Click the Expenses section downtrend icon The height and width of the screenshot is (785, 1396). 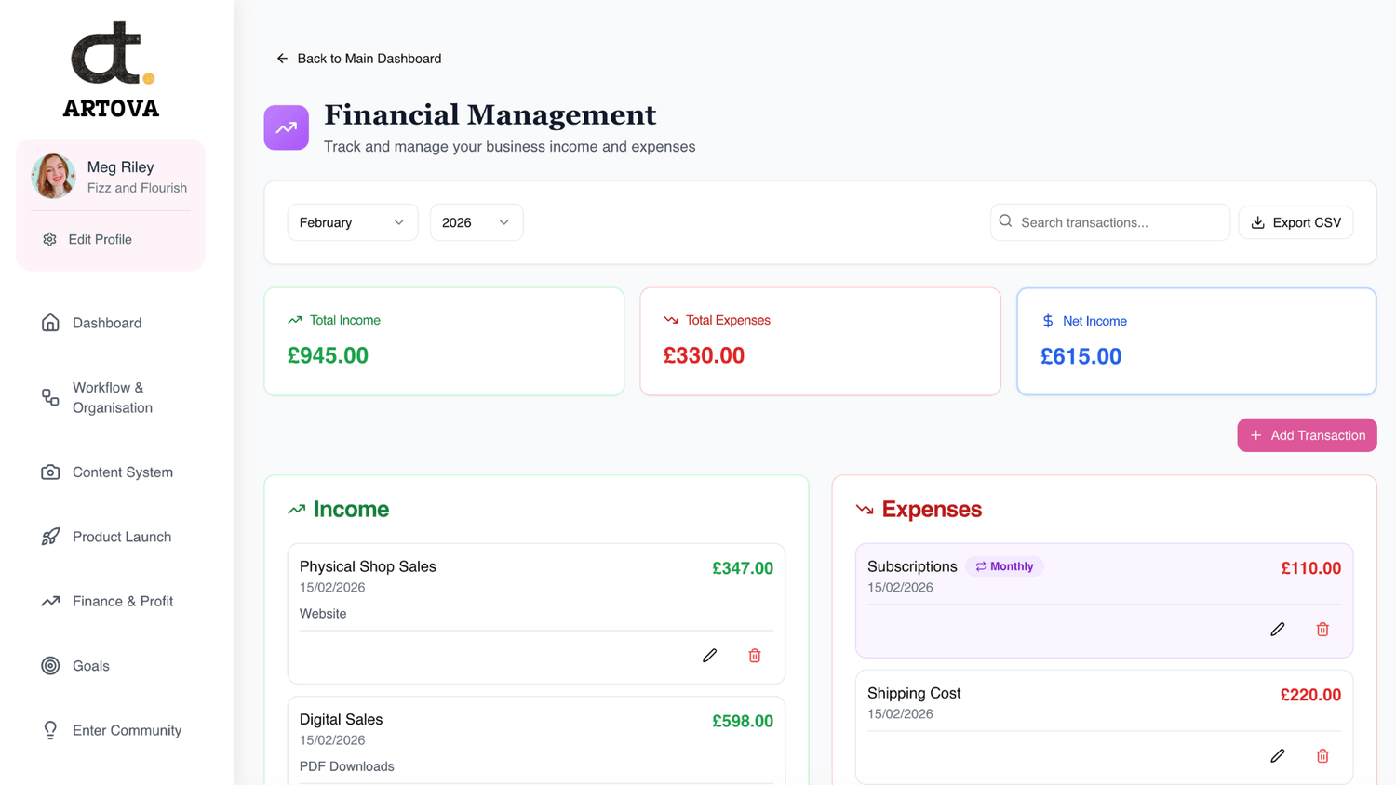pyautogui.click(x=865, y=510)
